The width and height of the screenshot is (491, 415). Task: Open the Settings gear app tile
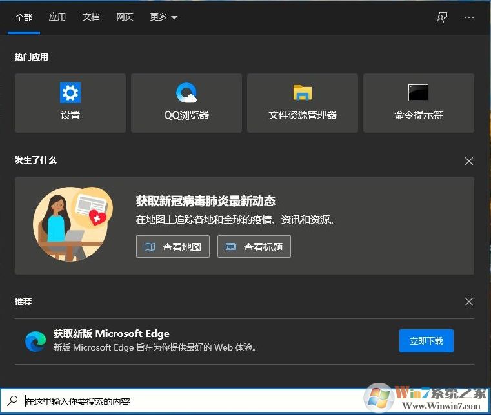click(x=70, y=103)
